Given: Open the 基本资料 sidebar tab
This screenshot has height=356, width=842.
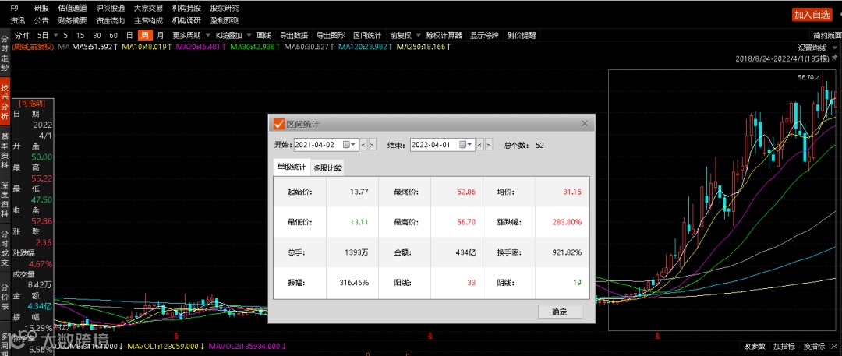Looking at the screenshot, I should [x=5, y=151].
